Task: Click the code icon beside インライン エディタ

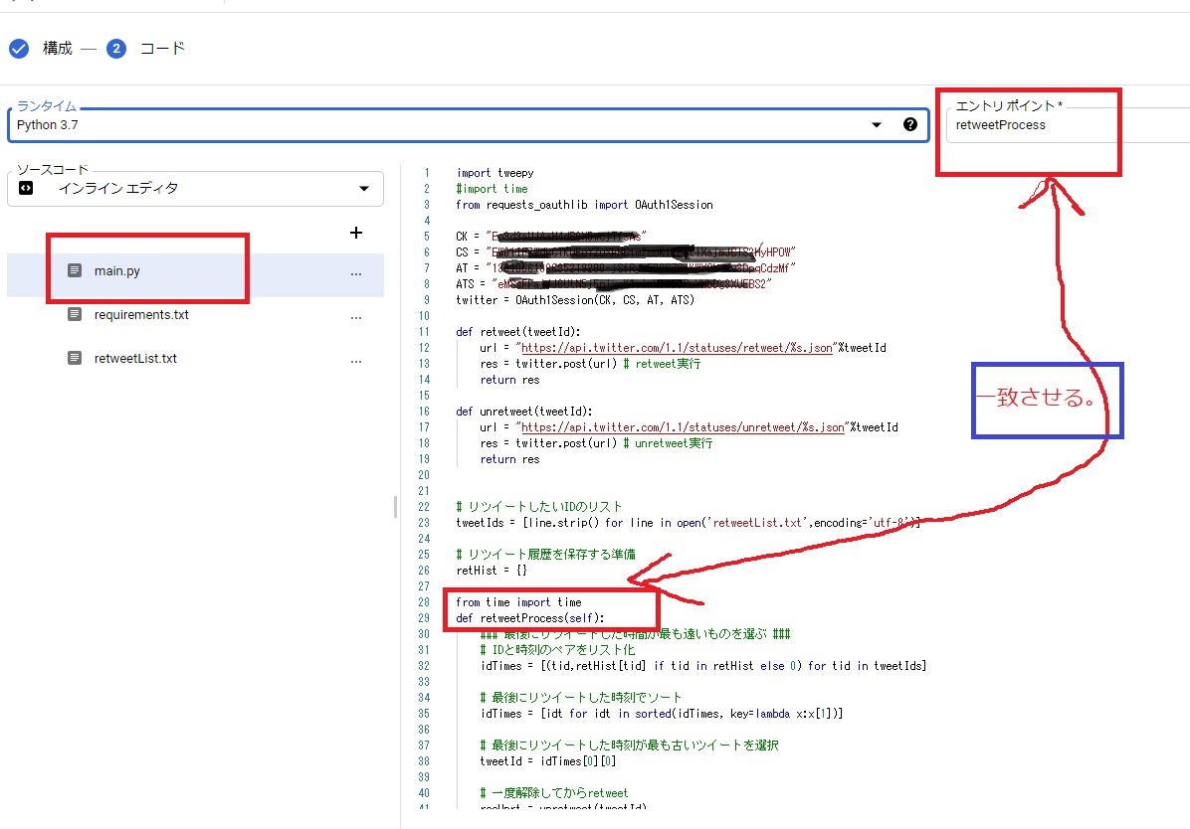Action: pyautogui.click(x=26, y=188)
